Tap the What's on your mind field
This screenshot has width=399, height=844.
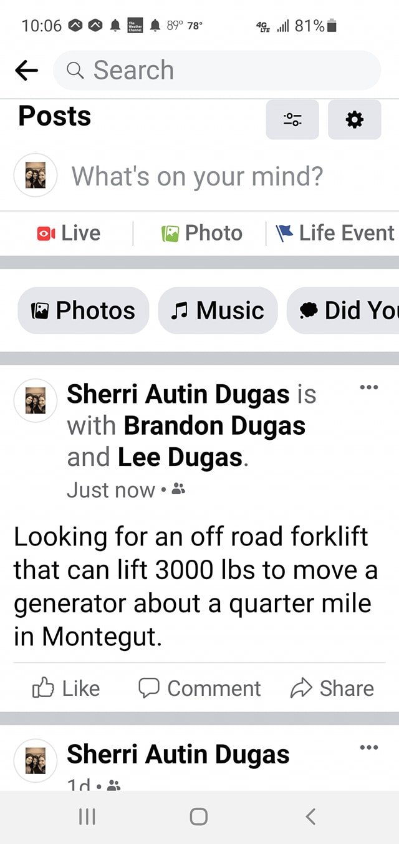point(197,176)
